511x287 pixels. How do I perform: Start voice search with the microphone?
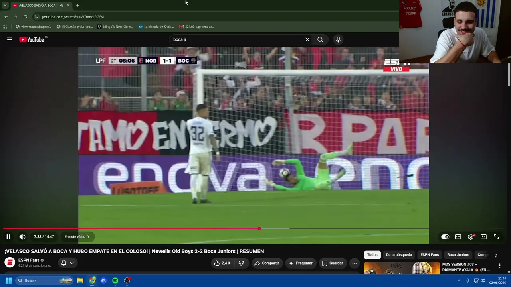[x=338, y=39]
